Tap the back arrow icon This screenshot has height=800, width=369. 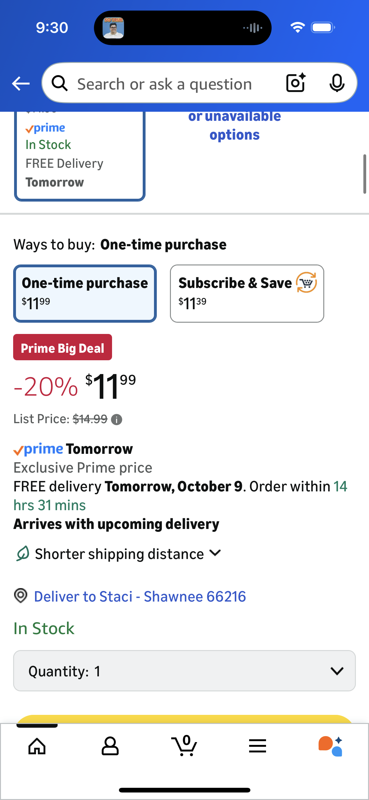(21, 84)
